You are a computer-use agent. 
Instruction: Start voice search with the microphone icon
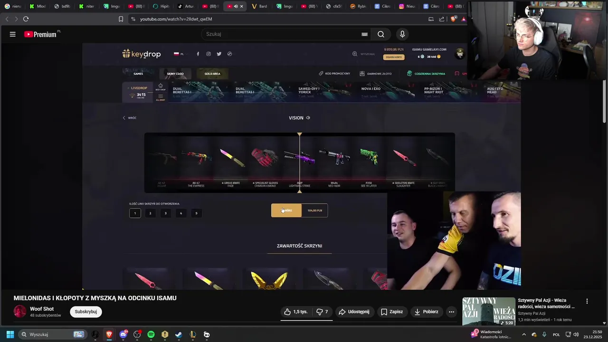coord(402,34)
